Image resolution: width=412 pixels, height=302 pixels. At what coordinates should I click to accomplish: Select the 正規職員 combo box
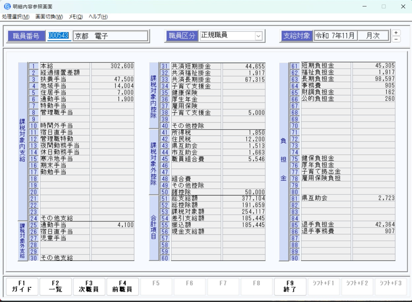click(226, 36)
